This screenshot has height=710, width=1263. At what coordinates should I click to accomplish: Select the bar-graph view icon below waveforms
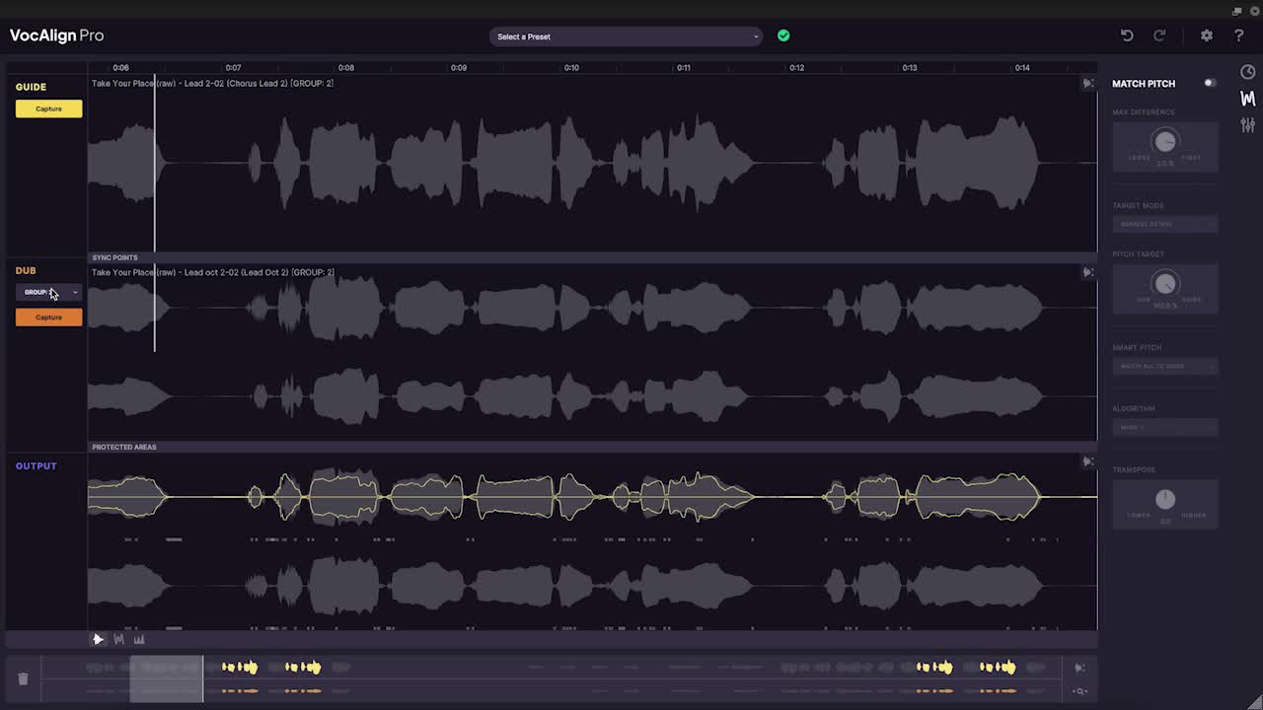(x=139, y=639)
